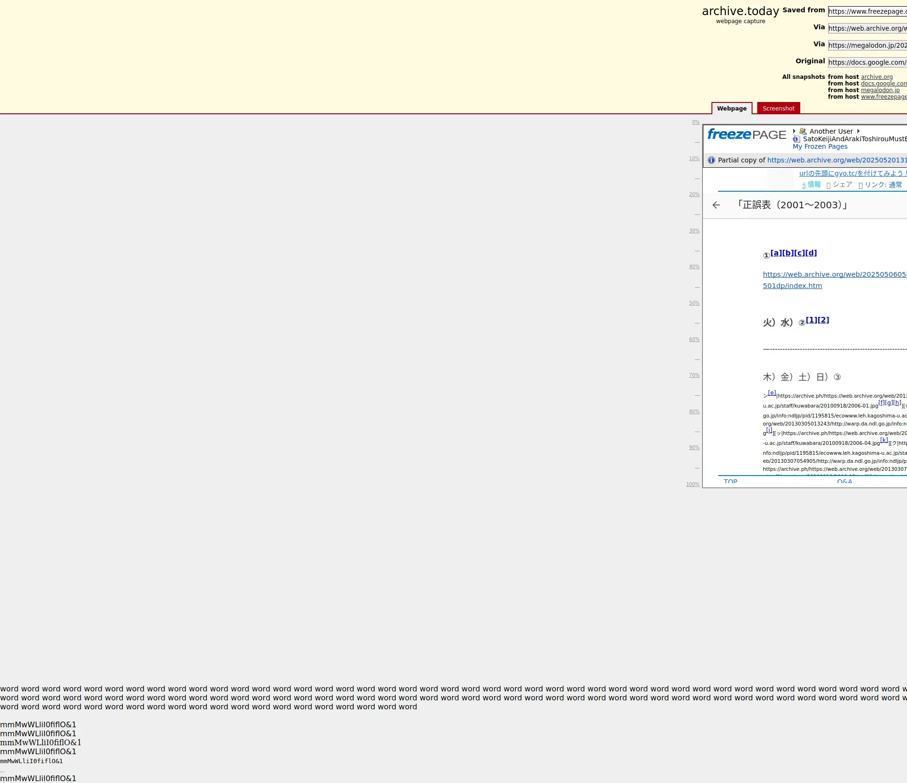Open My Frozen Pages link
Screen dimensions: 907x783
(x=820, y=146)
